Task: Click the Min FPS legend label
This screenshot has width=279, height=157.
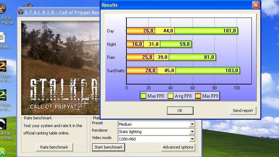Action: click(210, 96)
